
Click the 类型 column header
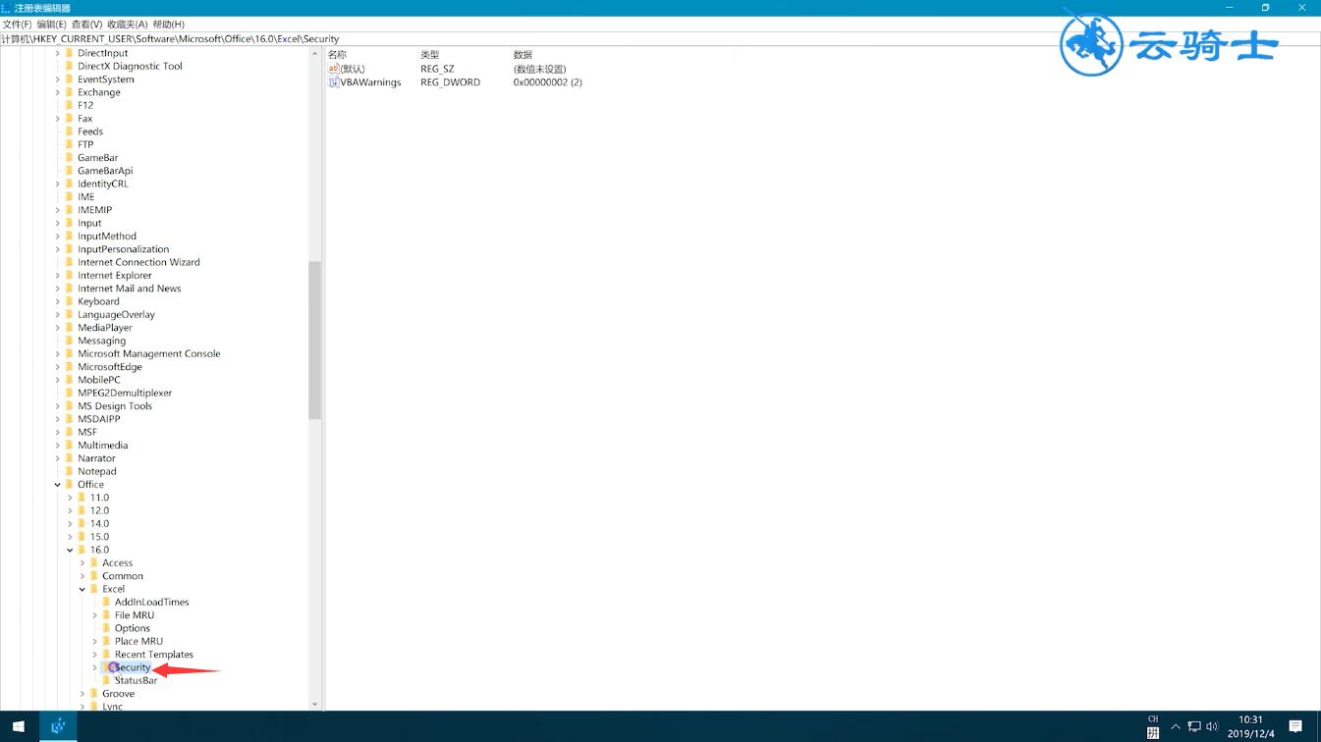(430, 55)
